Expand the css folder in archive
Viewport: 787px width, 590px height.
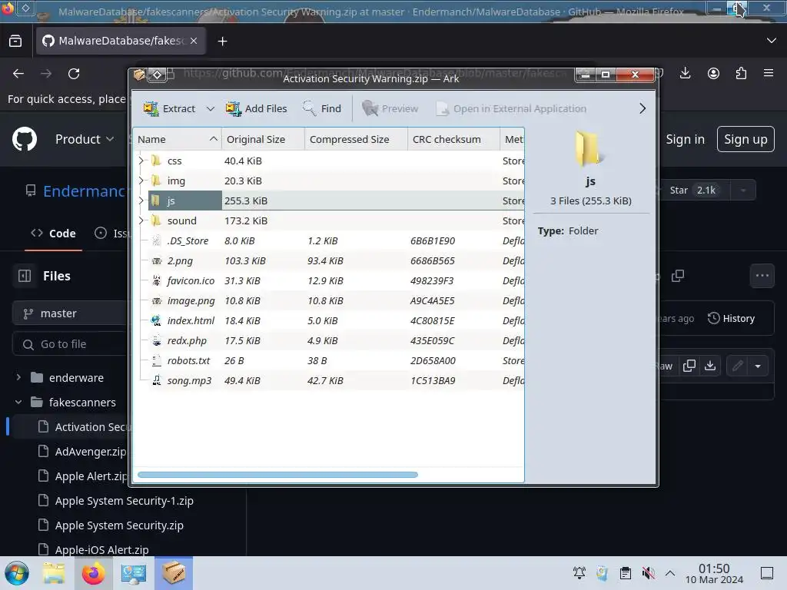(141, 161)
